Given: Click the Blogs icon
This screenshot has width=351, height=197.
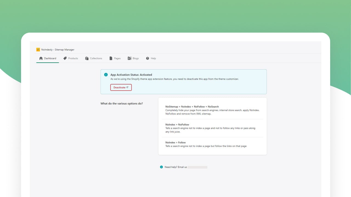Looking at the screenshot, I should coord(129,58).
